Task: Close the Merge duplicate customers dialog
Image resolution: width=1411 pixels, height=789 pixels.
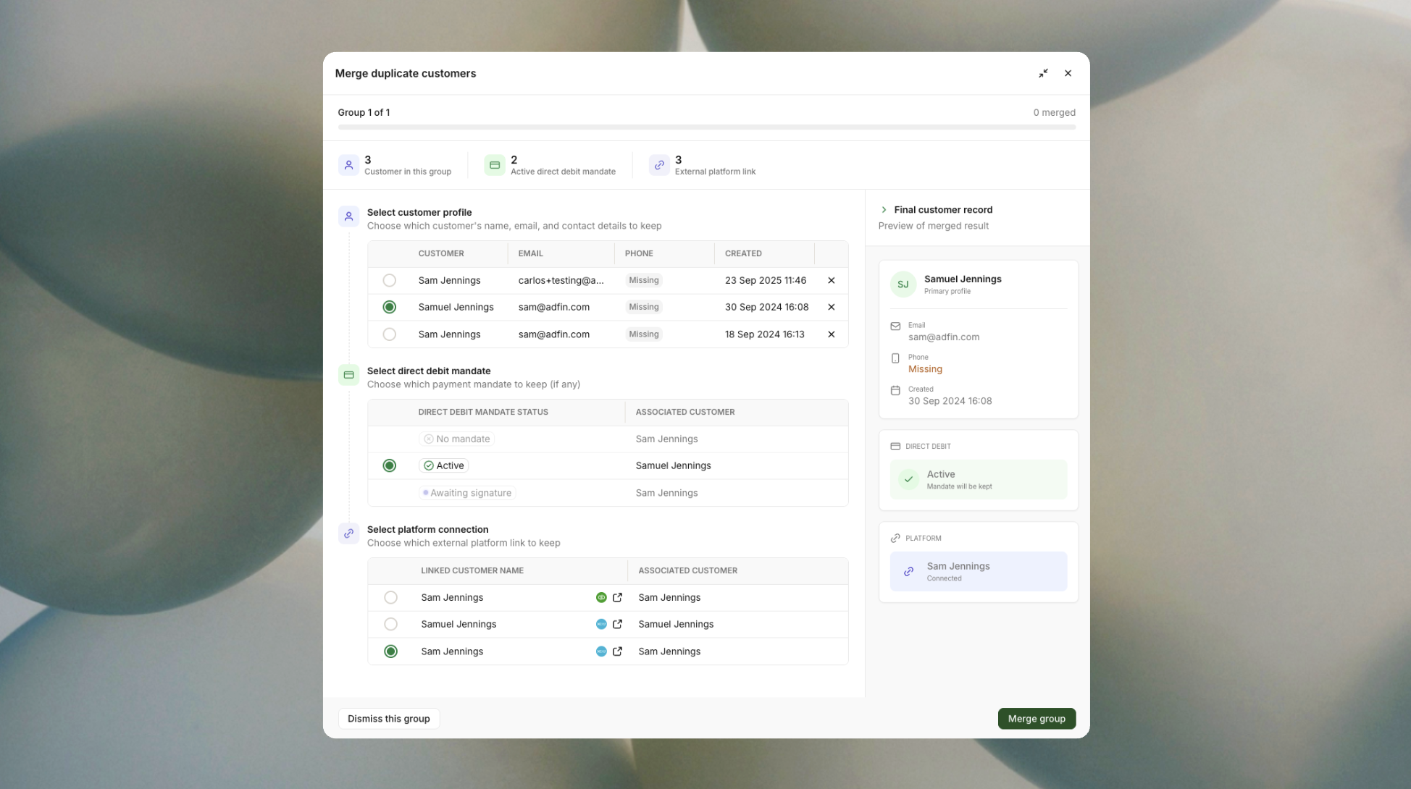Action: point(1068,73)
